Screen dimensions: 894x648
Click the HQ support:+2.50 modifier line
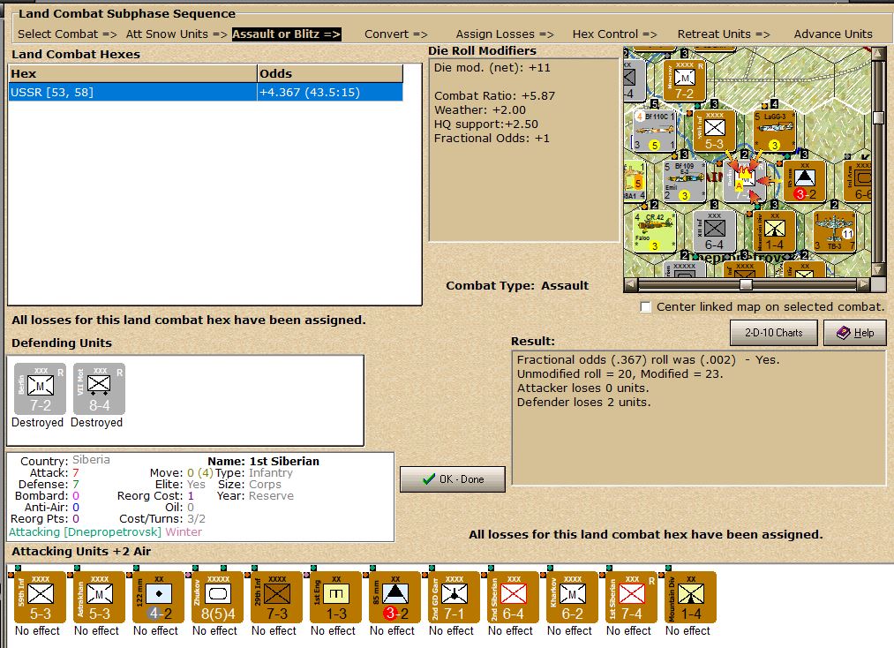click(x=485, y=124)
